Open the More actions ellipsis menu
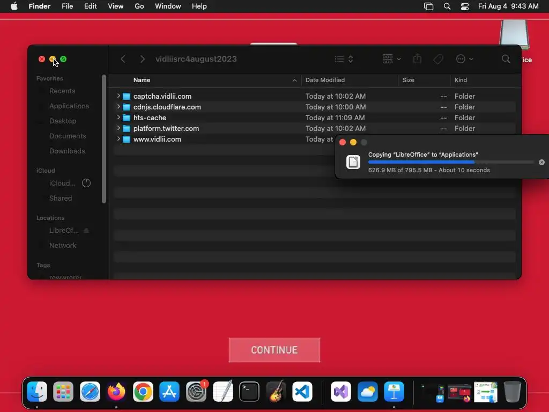This screenshot has width=549, height=412. (x=465, y=59)
